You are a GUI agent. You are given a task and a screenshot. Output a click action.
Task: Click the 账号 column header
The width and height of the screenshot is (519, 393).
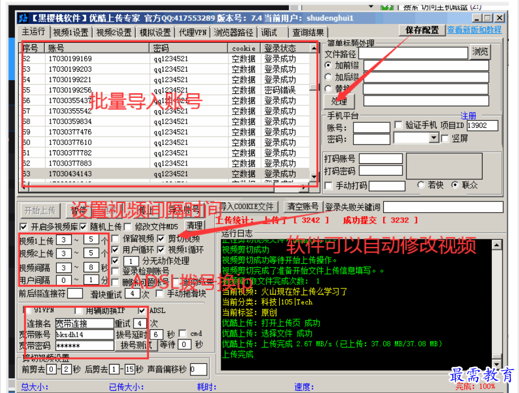pyautogui.click(x=97, y=48)
